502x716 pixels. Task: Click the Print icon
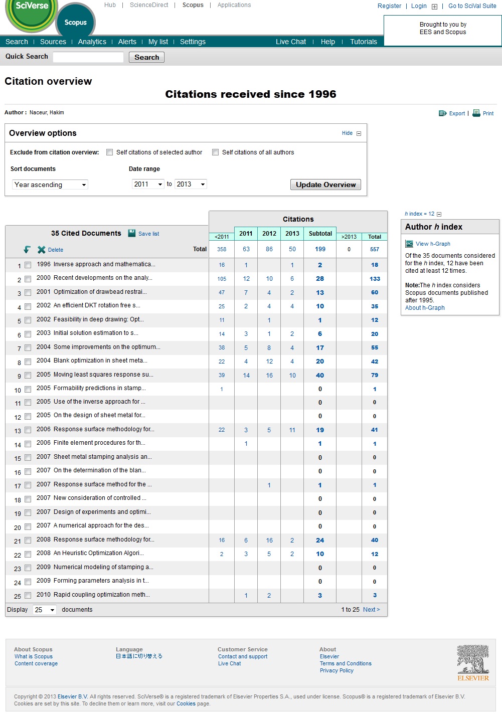pyautogui.click(x=476, y=113)
